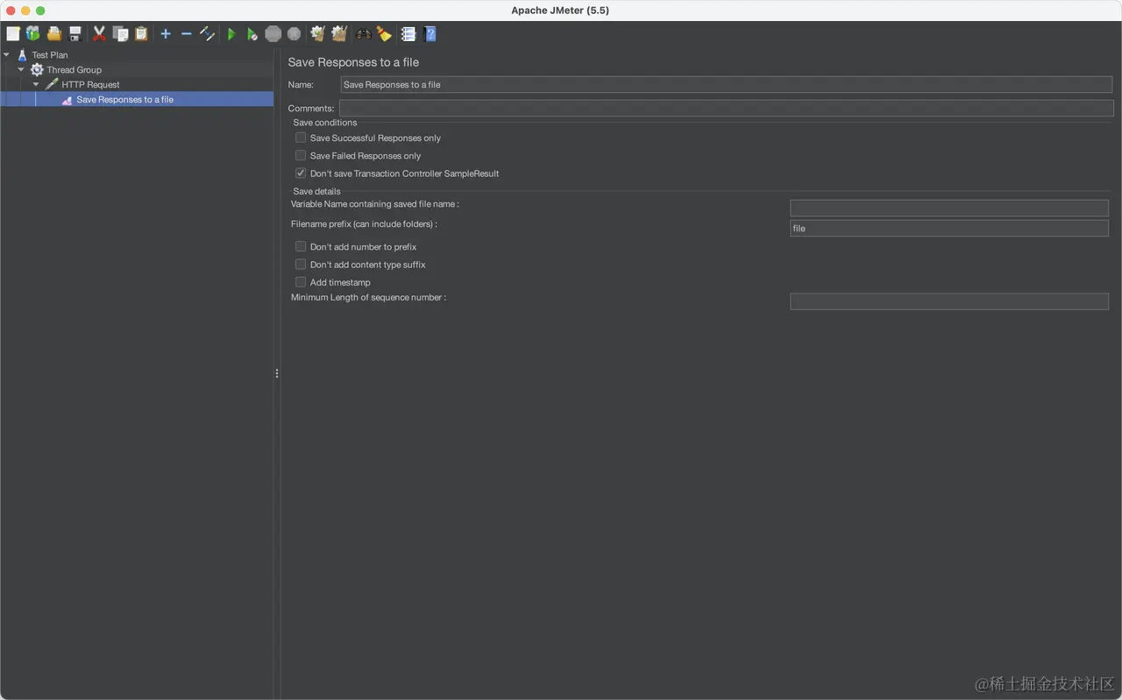Focus Minimum Length of sequence number field
The height and width of the screenshot is (700, 1122).
coord(949,301)
